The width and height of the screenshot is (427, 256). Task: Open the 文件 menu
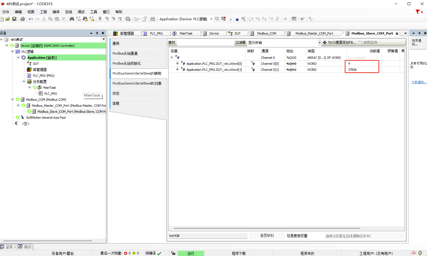6,12
